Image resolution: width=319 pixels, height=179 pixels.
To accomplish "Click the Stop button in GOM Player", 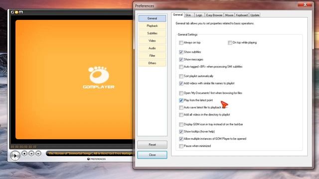I will pos(24,154).
